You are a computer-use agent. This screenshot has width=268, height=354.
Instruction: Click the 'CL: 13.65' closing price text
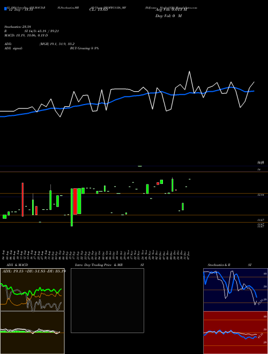[x=98, y=10]
